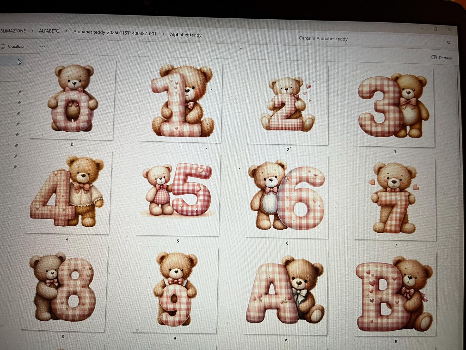Navigate to the ALFABETO breadcrumb folder

[49, 31]
